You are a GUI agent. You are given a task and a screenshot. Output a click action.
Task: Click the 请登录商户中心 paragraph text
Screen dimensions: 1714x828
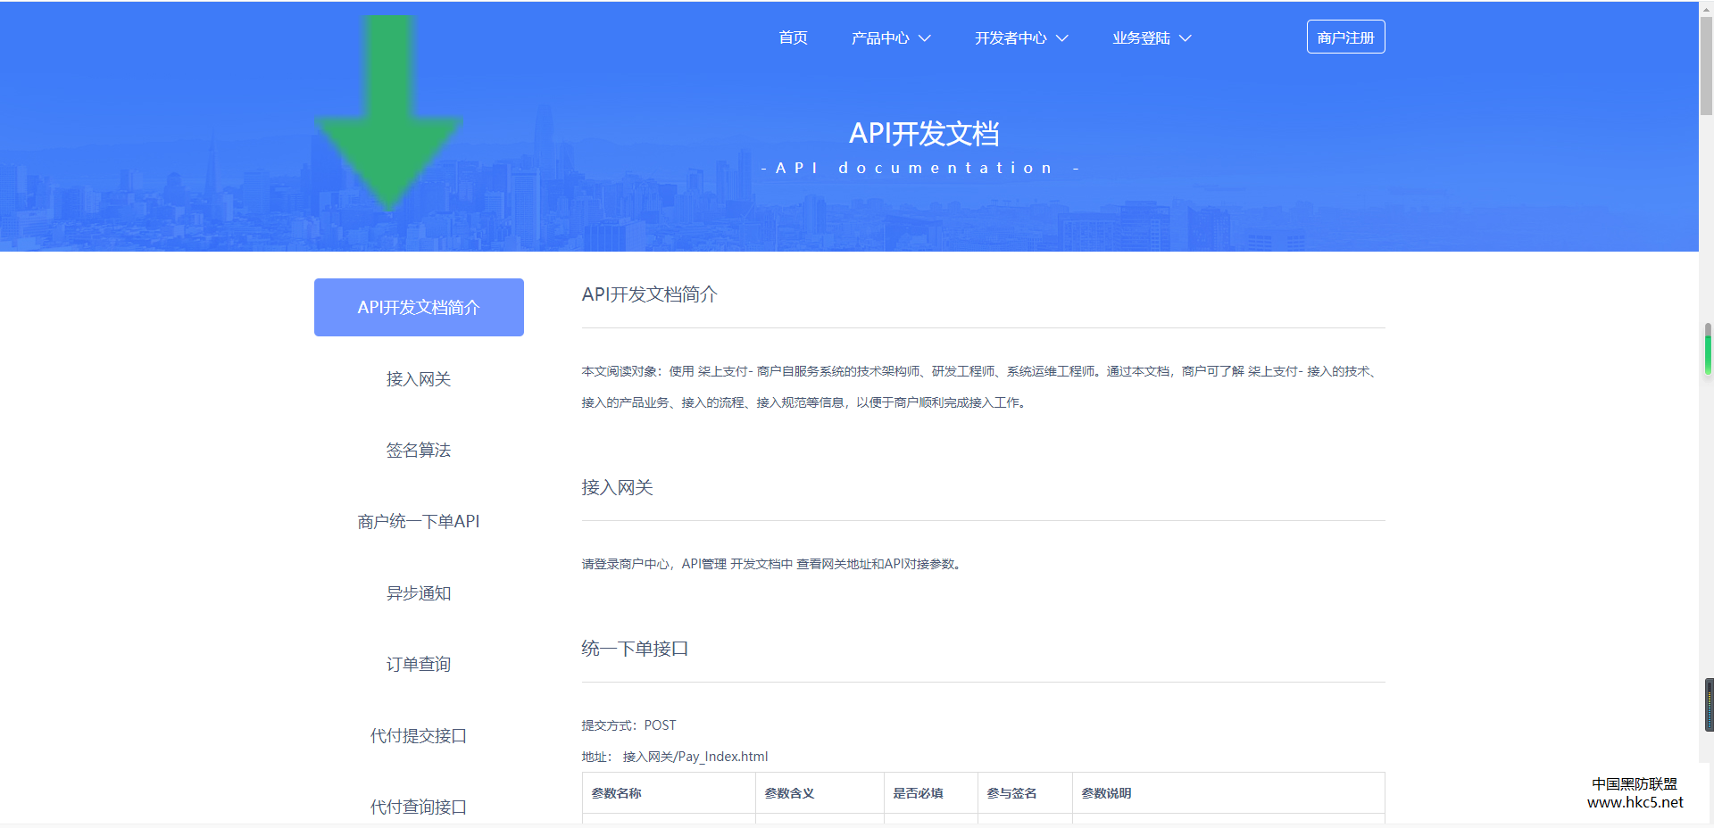[773, 564]
